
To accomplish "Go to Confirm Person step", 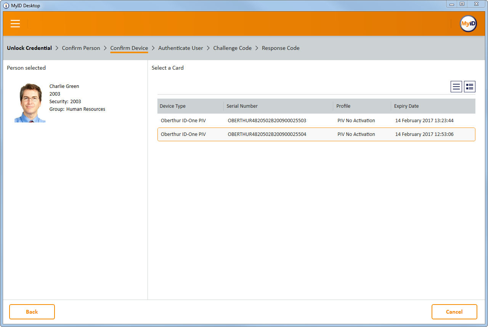I will 81,48.
